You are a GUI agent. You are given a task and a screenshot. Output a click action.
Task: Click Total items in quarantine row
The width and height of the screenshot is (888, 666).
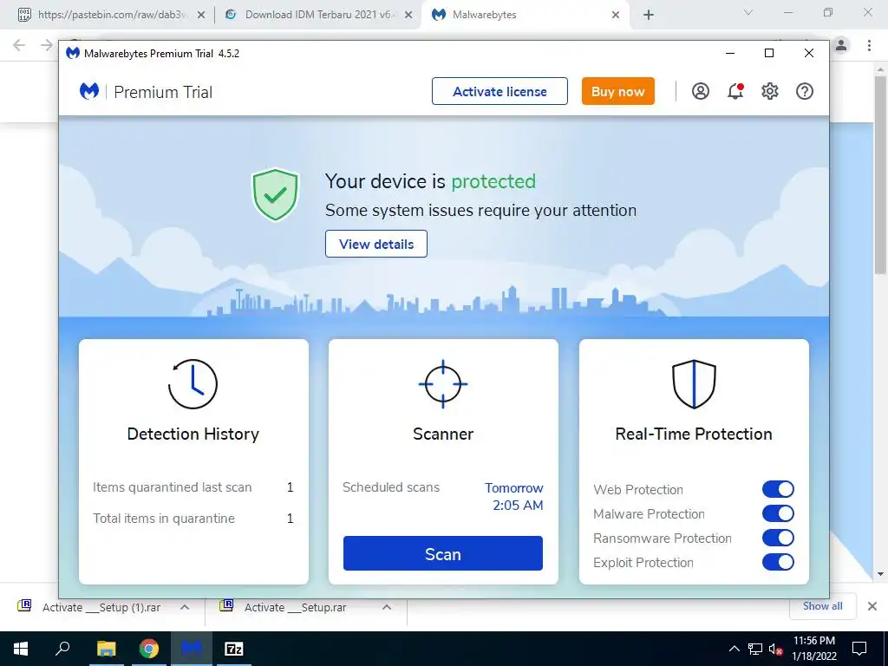[x=193, y=519]
